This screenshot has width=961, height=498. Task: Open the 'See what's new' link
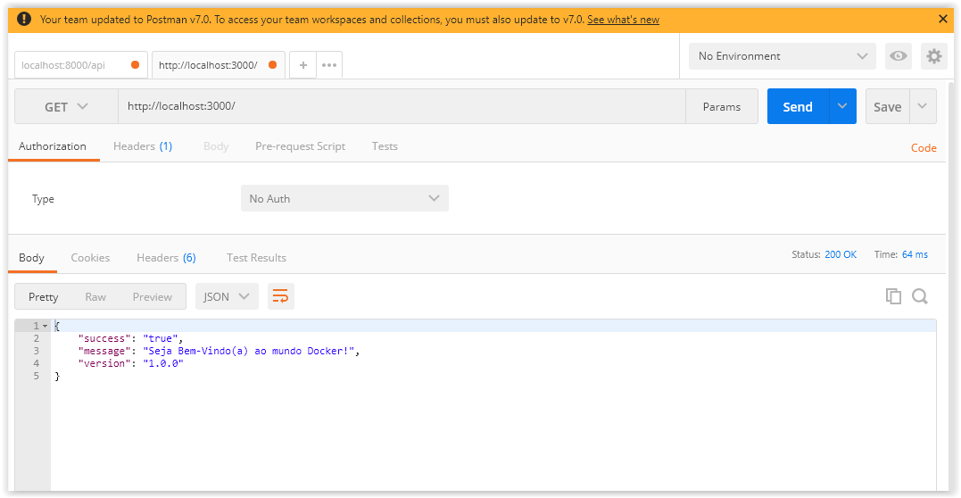tap(623, 20)
